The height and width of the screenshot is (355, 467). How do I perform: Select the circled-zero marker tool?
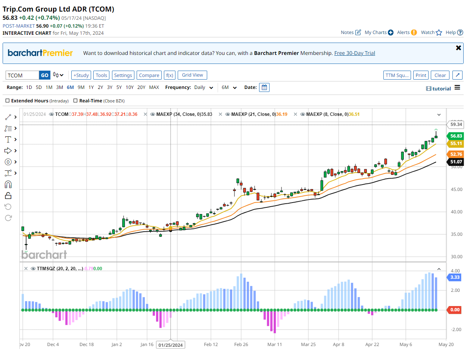8,162
